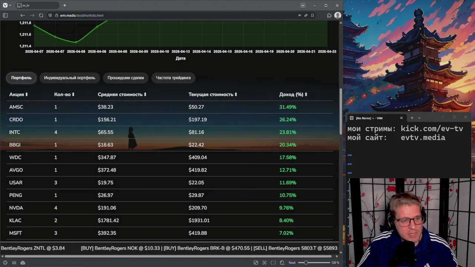Open the sync cloud icon
This screenshot has height=267, width=475.
pyautogui.click(x=23, y=263)
